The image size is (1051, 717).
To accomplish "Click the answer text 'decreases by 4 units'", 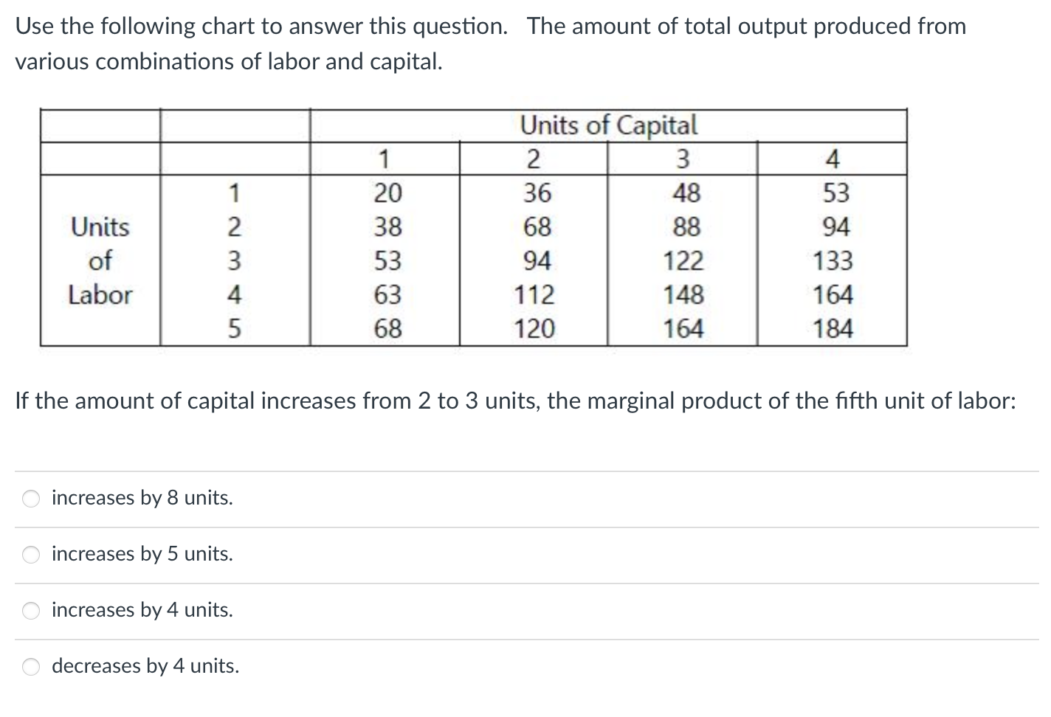I will [x=145, y=666].
